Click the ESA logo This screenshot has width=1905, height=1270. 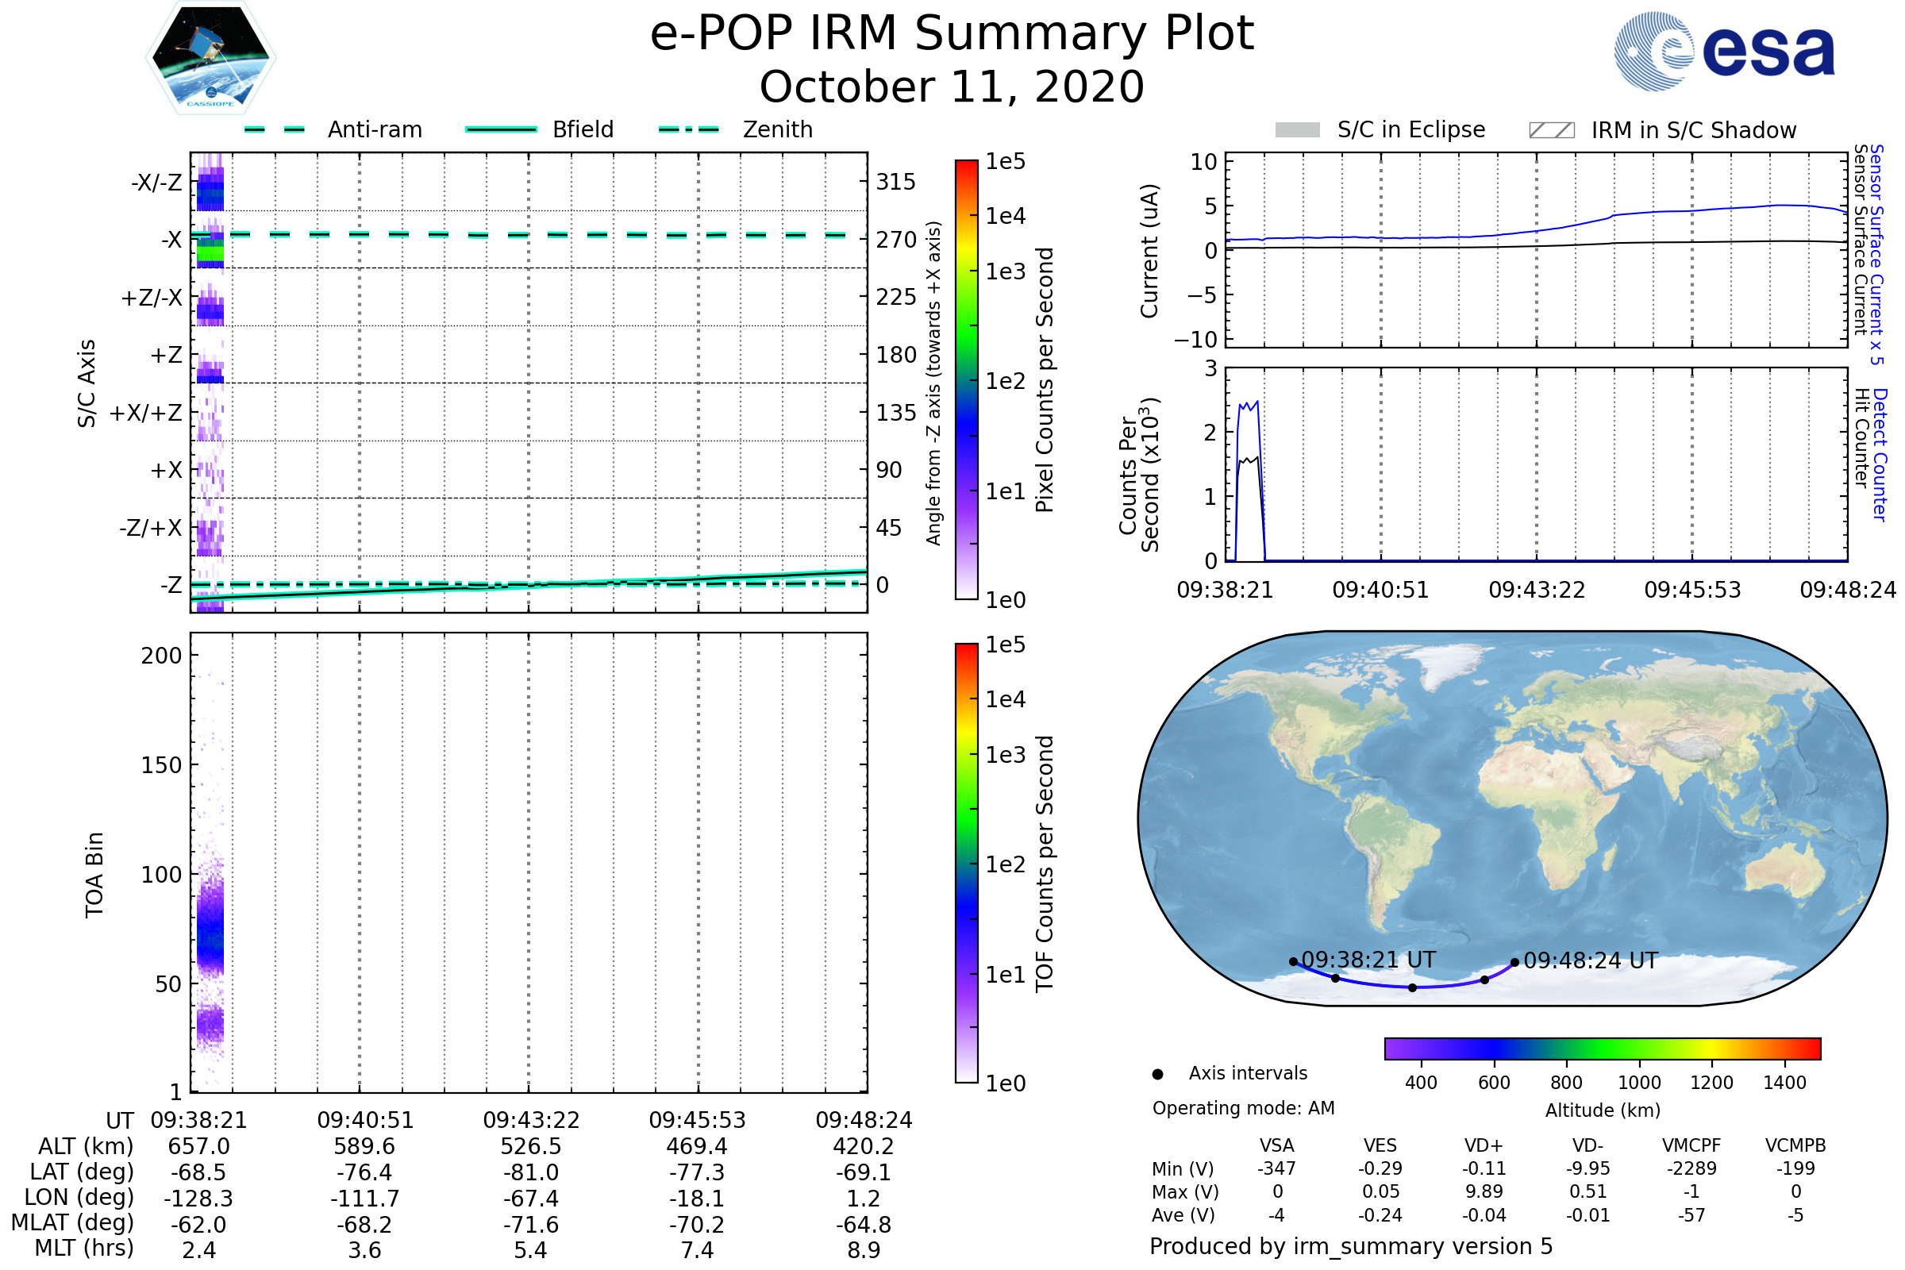point(1724,52)
